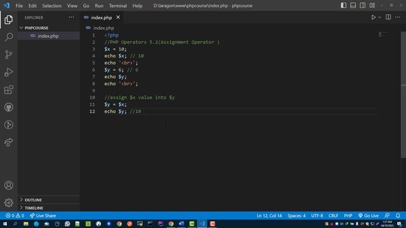Click the editor minimap
The width and height of the screenshot is (406, 228).
tap(383, 34)
